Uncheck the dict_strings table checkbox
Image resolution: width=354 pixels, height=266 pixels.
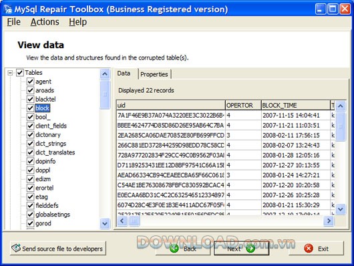point(30,143)
